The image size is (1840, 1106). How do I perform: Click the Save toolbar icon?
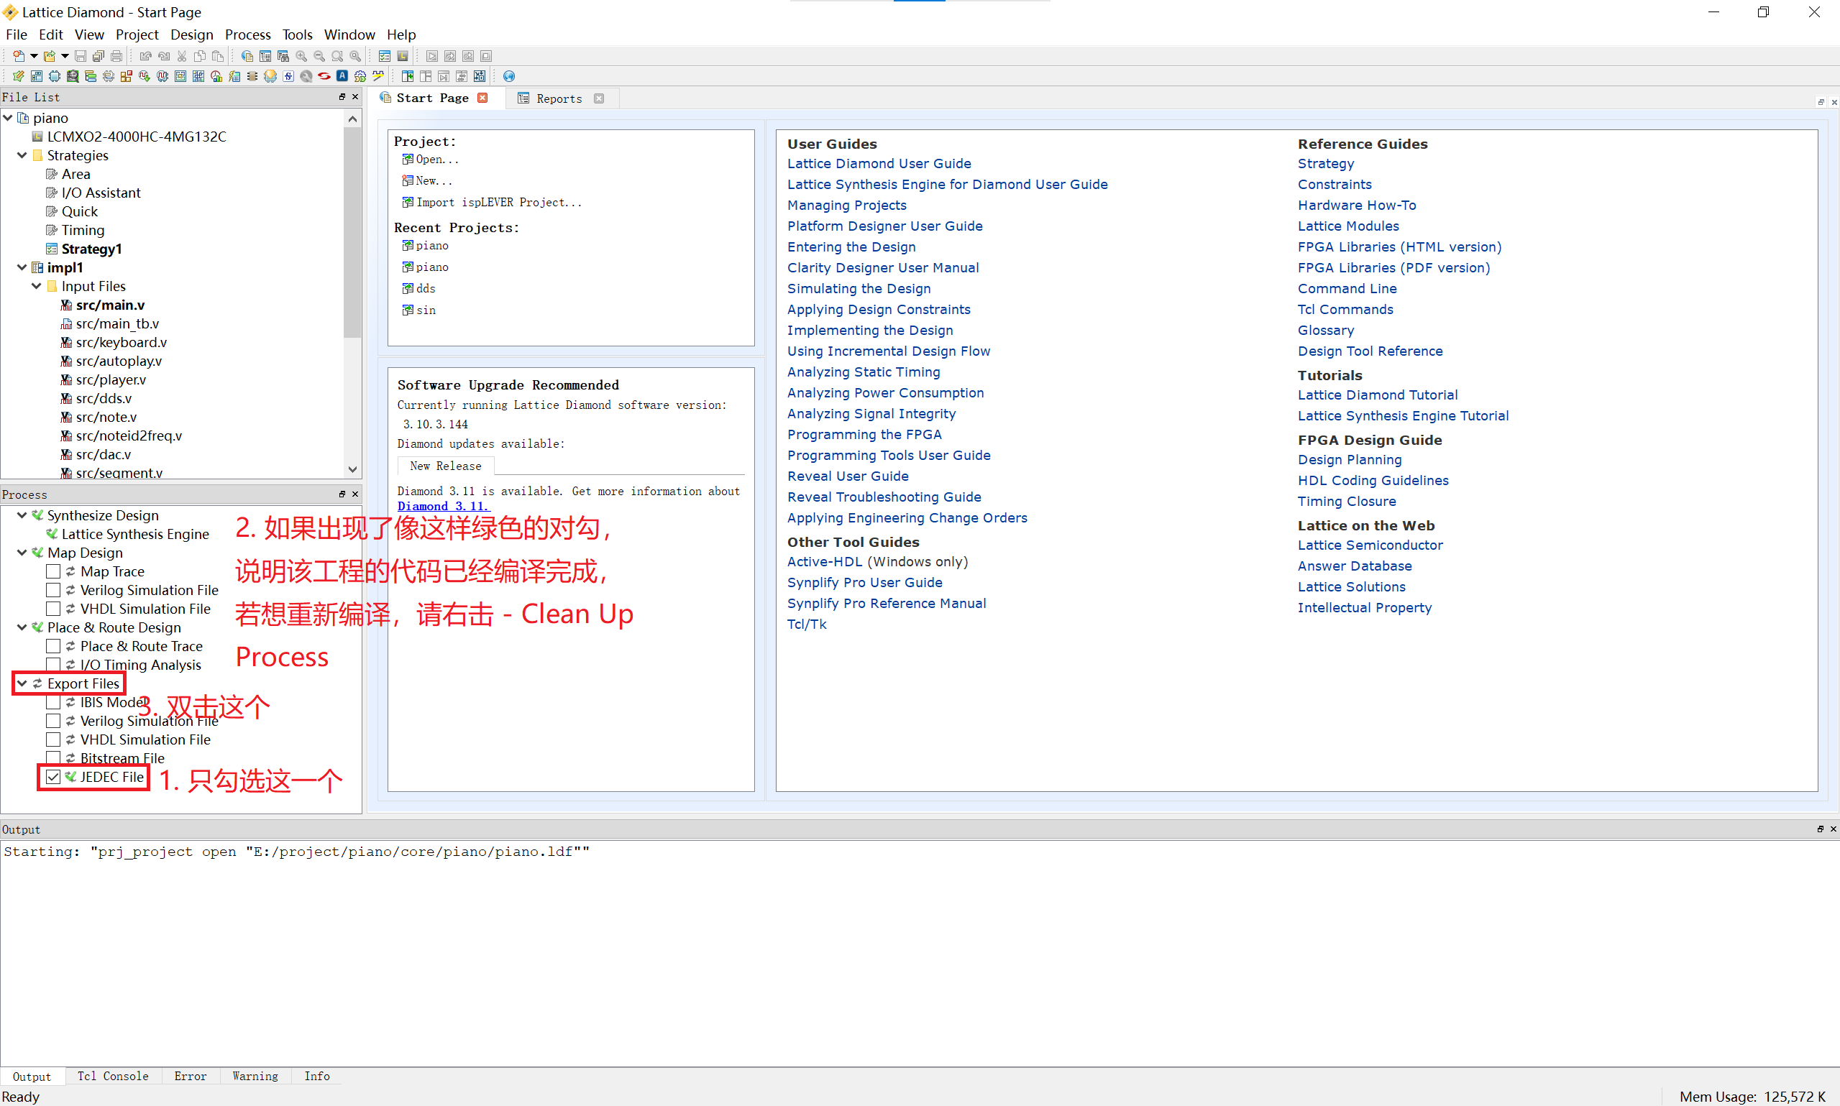tap(81, 56)
